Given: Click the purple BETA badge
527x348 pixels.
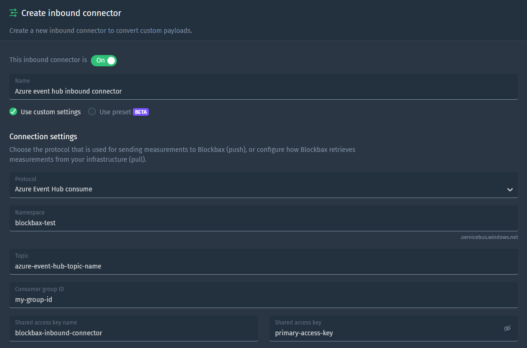Looking at the screenshot, I should click(x=141, y=112).
